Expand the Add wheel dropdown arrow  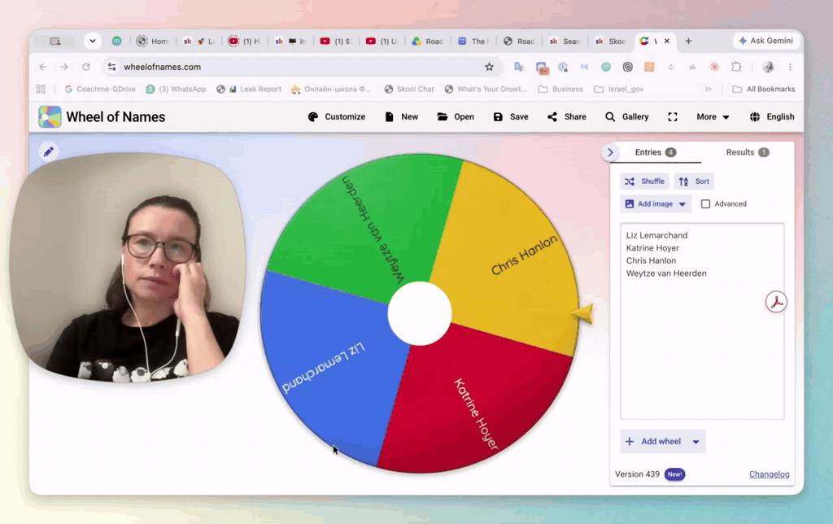696,442
